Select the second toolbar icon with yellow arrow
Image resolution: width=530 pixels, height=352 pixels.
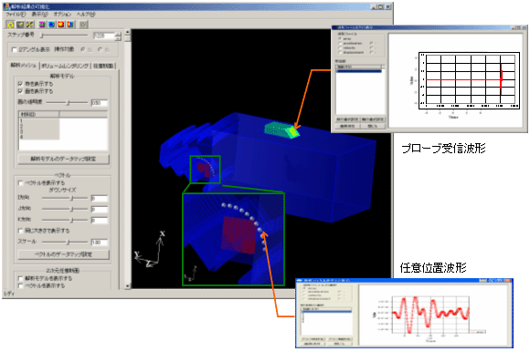21,25
